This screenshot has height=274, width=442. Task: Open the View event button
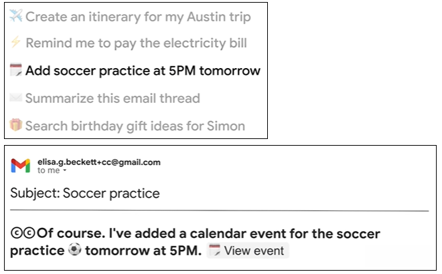247,251
